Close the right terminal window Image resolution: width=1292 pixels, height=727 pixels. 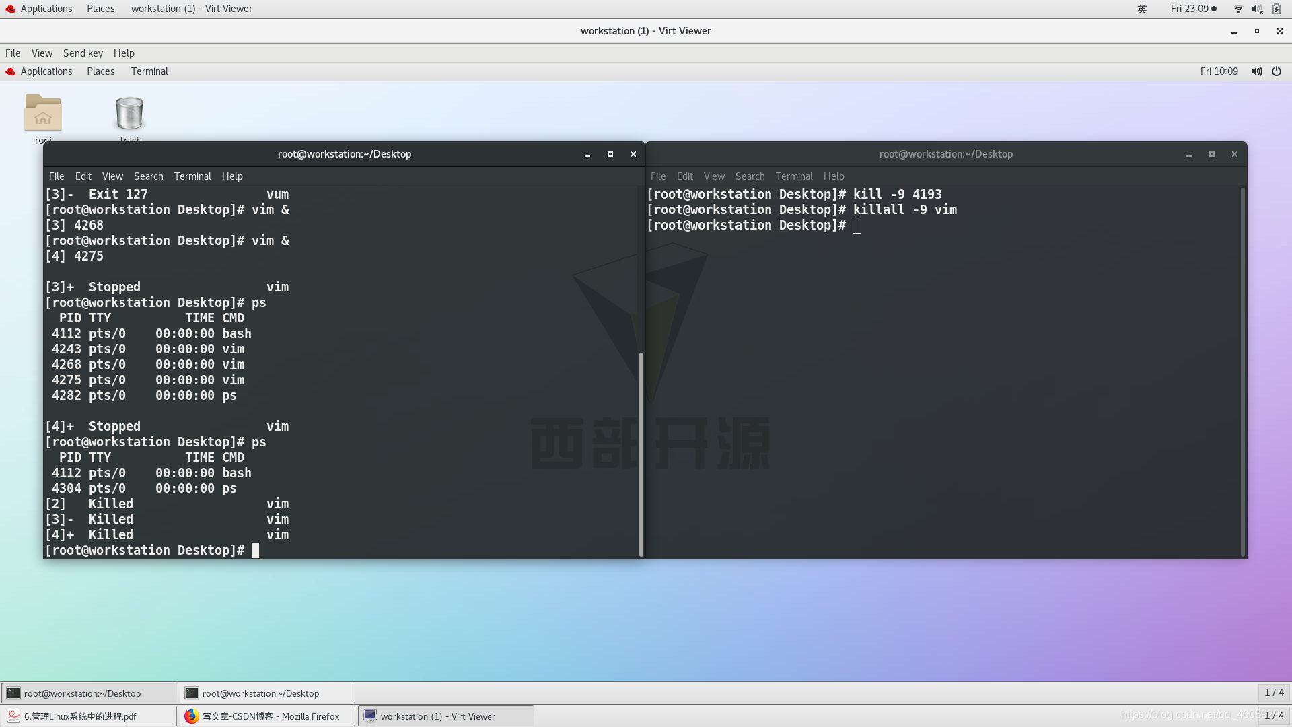click(1235, 154)
